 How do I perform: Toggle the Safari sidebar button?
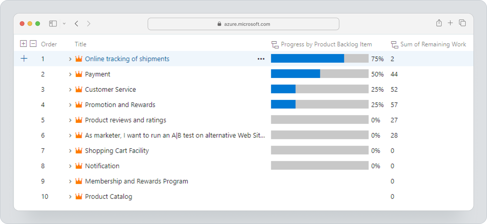(x=53, y=23)
